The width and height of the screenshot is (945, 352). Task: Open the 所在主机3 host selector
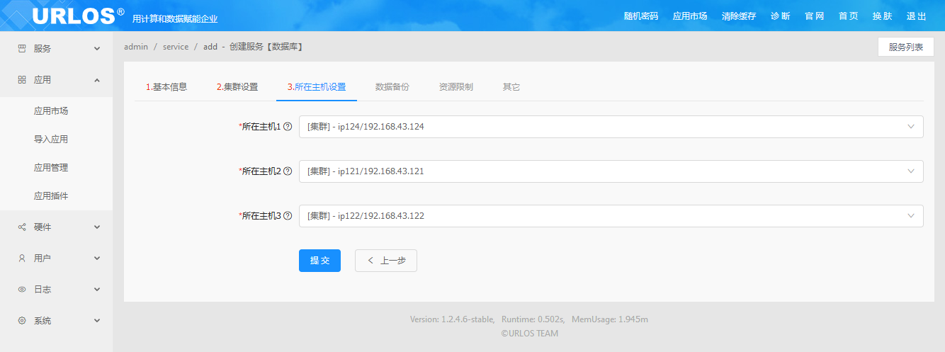point(611,216)
